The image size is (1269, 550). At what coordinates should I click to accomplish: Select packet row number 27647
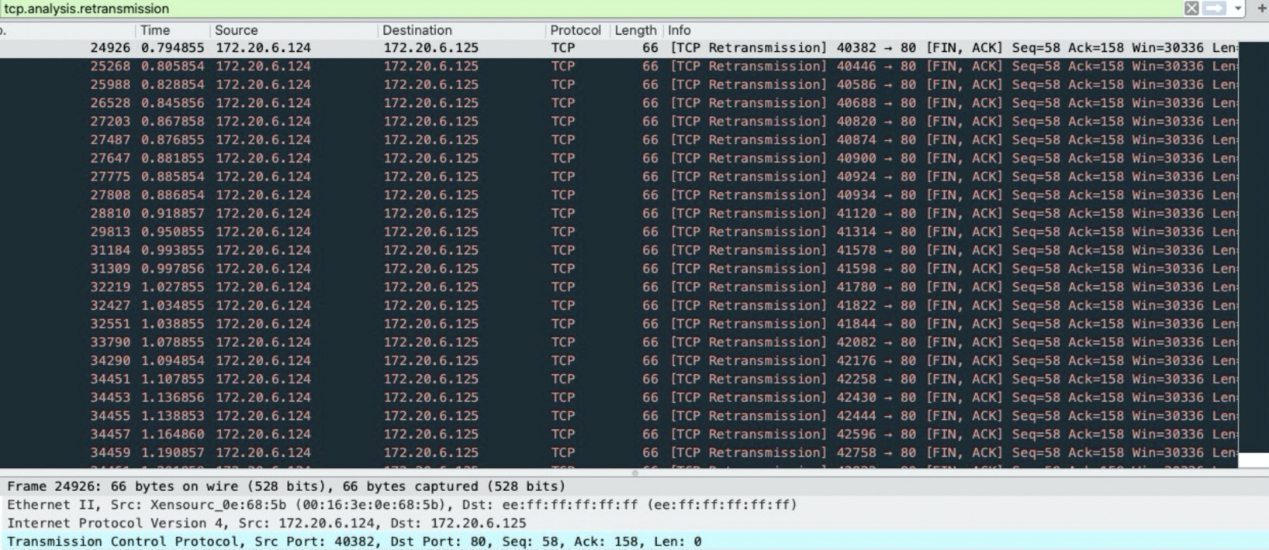pos(619,158)
